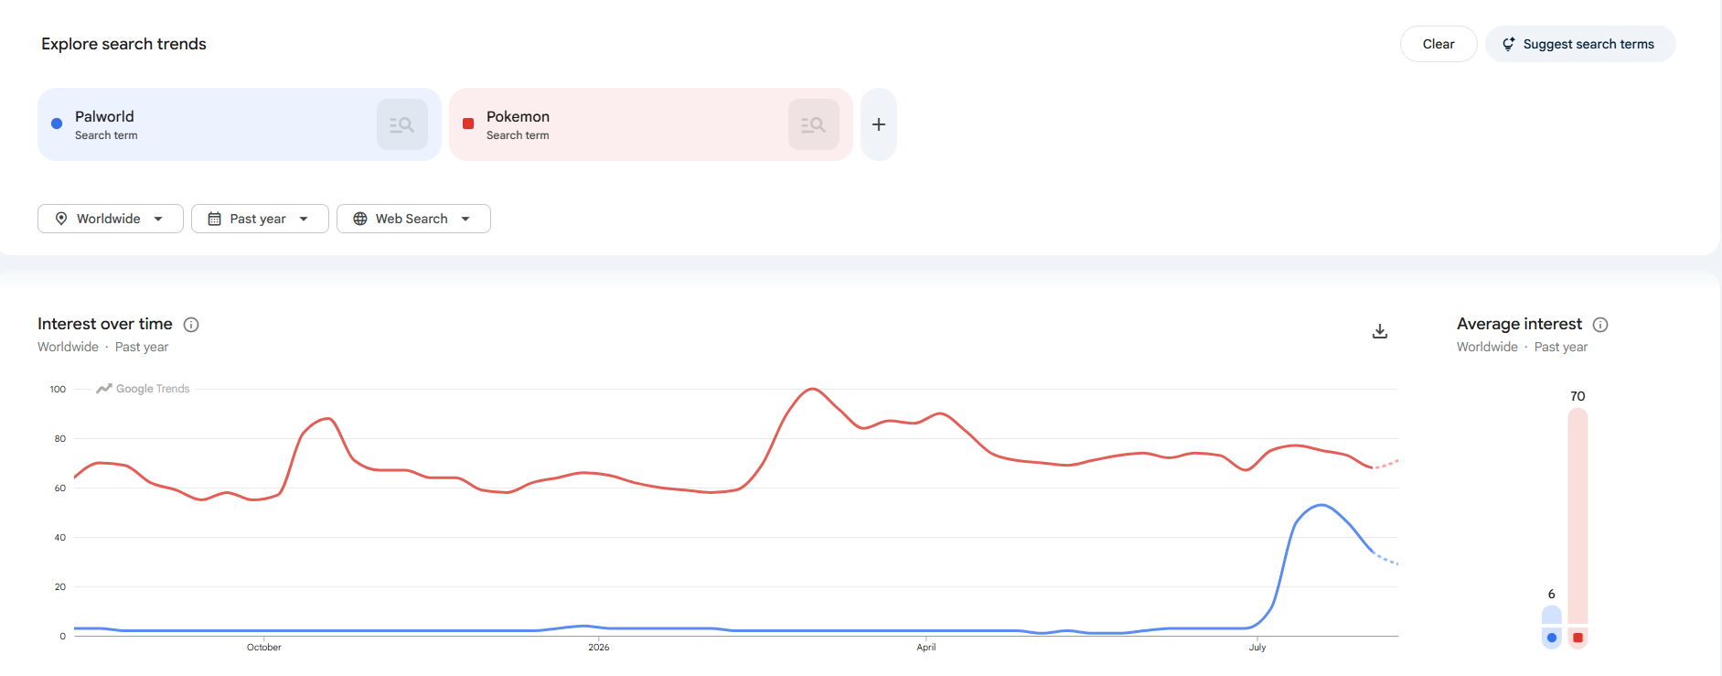1722x676 pixels.
Task: Click the Google Trends logo in chart
Action: coord(144,389)
